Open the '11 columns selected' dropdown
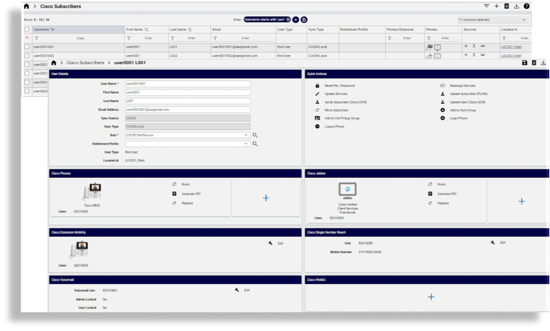The image size is (550, 331). (x=492, y=20)
